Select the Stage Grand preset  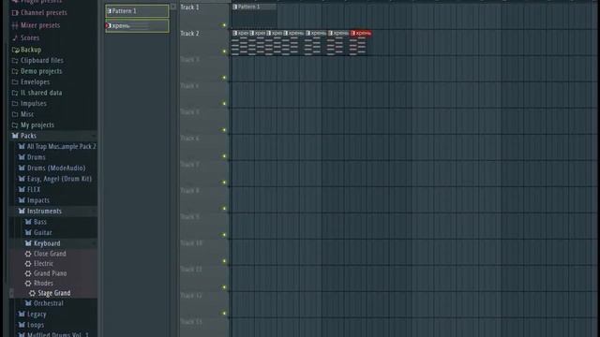(50, 293)
